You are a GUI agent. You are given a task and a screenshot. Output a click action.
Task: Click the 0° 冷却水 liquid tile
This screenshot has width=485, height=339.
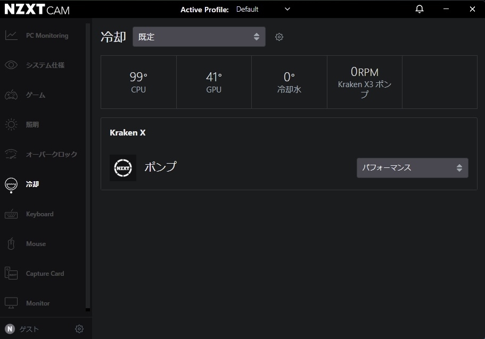(289, 82)
